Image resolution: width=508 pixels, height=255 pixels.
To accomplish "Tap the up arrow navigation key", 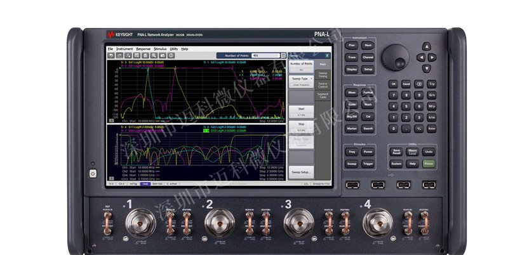I will [x=427, y=47].
